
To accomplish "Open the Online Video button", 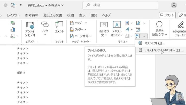I will coord(30,29).
